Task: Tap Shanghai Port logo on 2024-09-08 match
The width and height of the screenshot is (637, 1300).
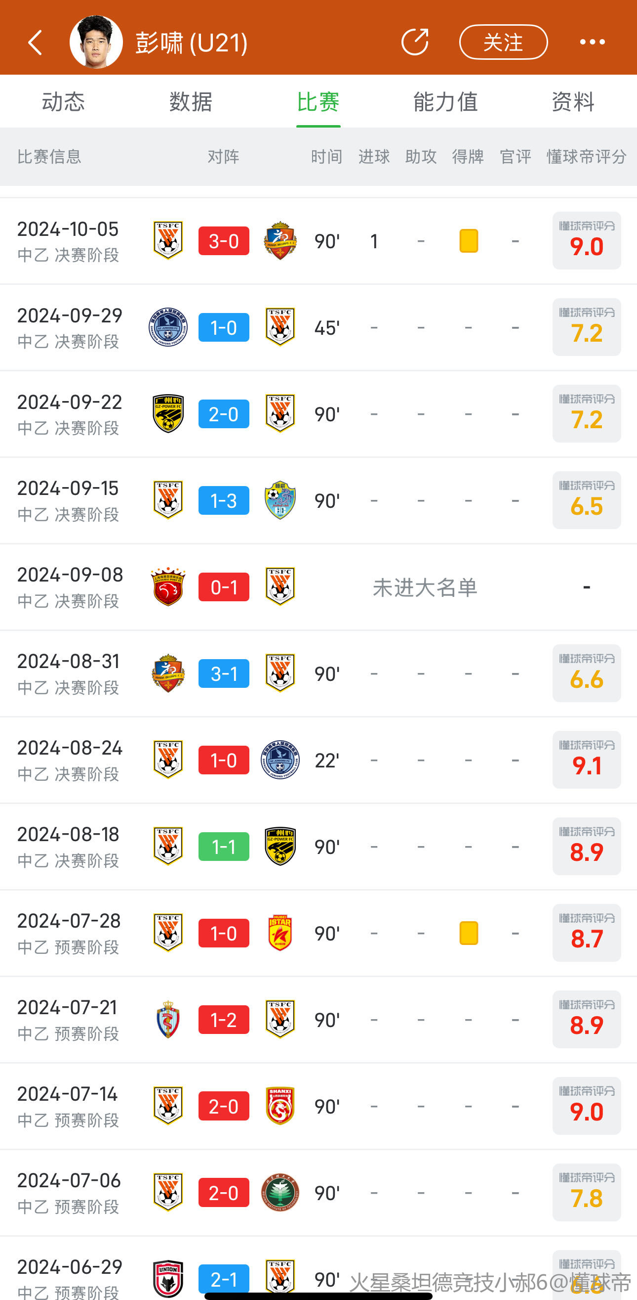Action: [x=168, y=587]
